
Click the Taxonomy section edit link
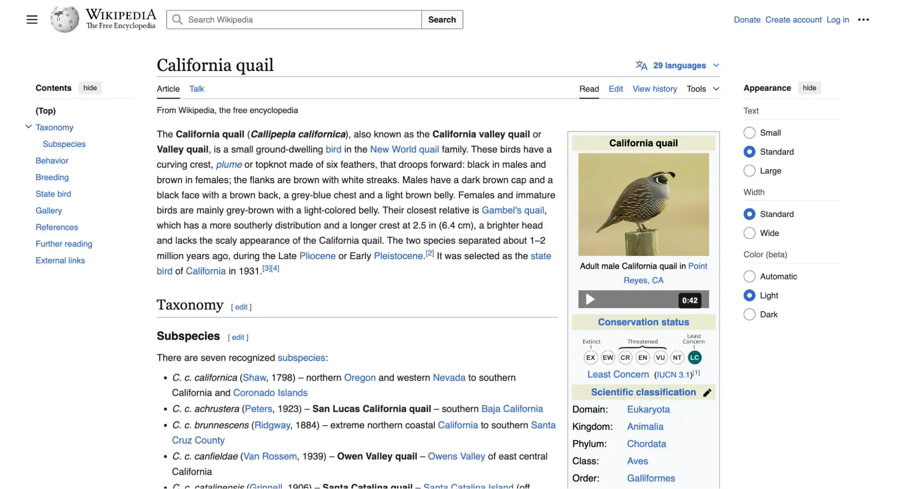coord(241,307)
